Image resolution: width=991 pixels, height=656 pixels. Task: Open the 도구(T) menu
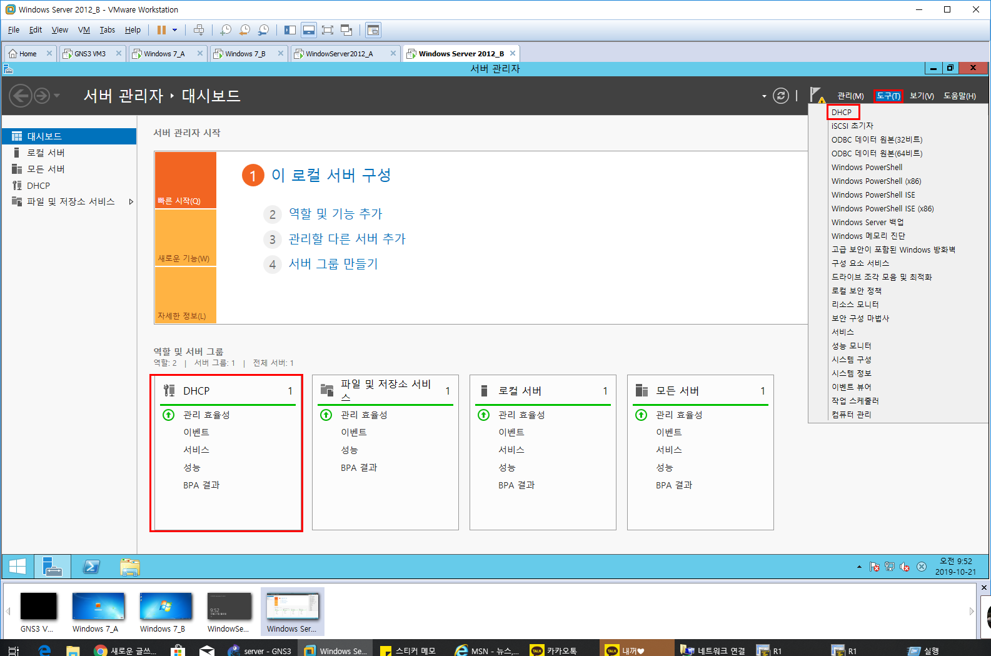click(x=888, y=96)
